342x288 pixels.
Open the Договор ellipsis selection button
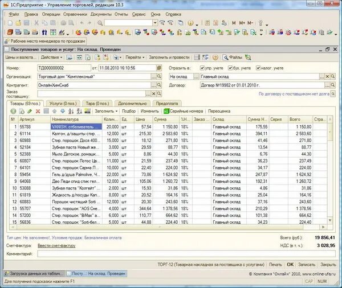click(327, 85)
